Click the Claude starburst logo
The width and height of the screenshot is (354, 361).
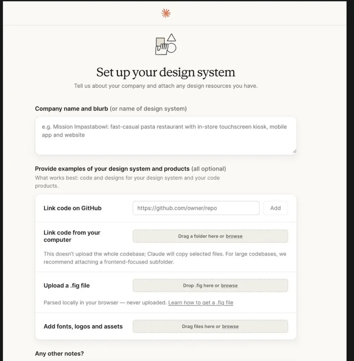pos(166,13)
